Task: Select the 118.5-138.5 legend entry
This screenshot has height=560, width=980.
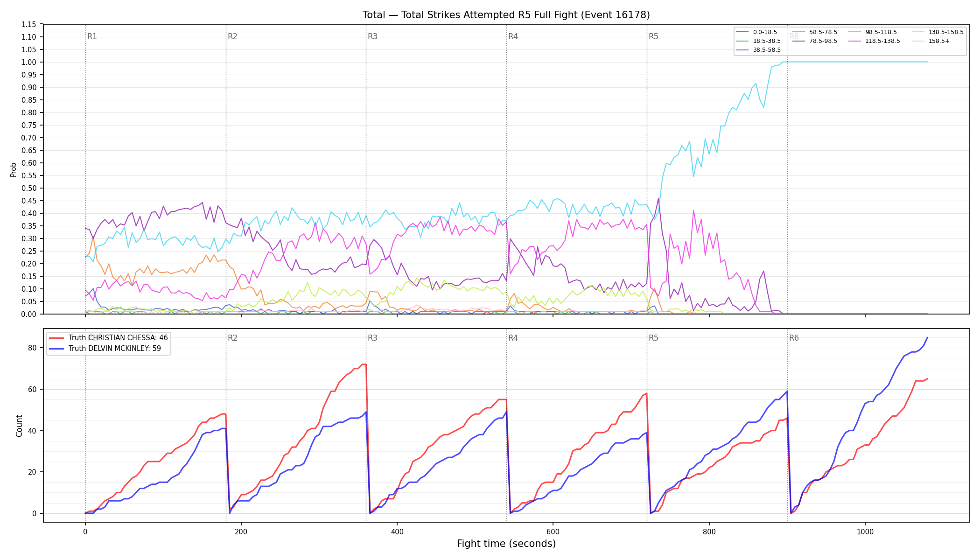Action: pyautogui.click(x=875, y=41)
